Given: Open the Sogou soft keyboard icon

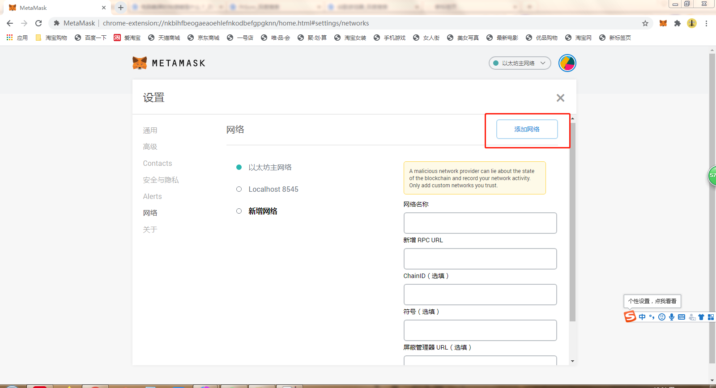Looking at the screenshot, I should 682,317.
